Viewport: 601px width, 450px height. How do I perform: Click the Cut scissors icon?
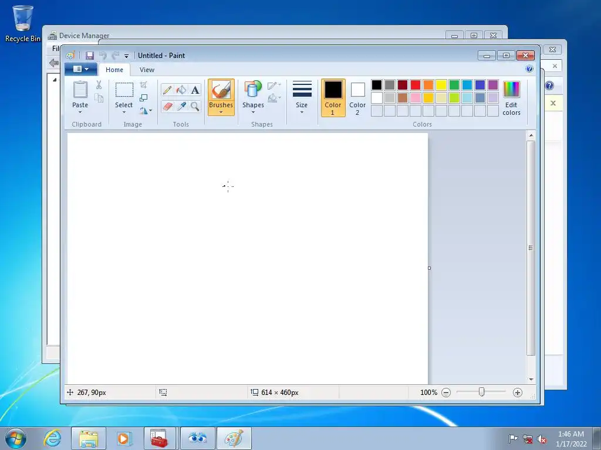pos(99,85)
